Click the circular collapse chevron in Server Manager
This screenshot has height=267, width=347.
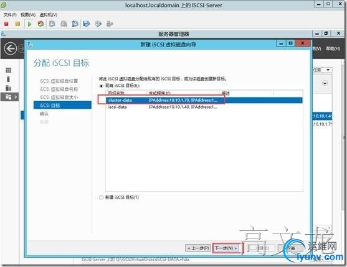(x=325, y=83)
